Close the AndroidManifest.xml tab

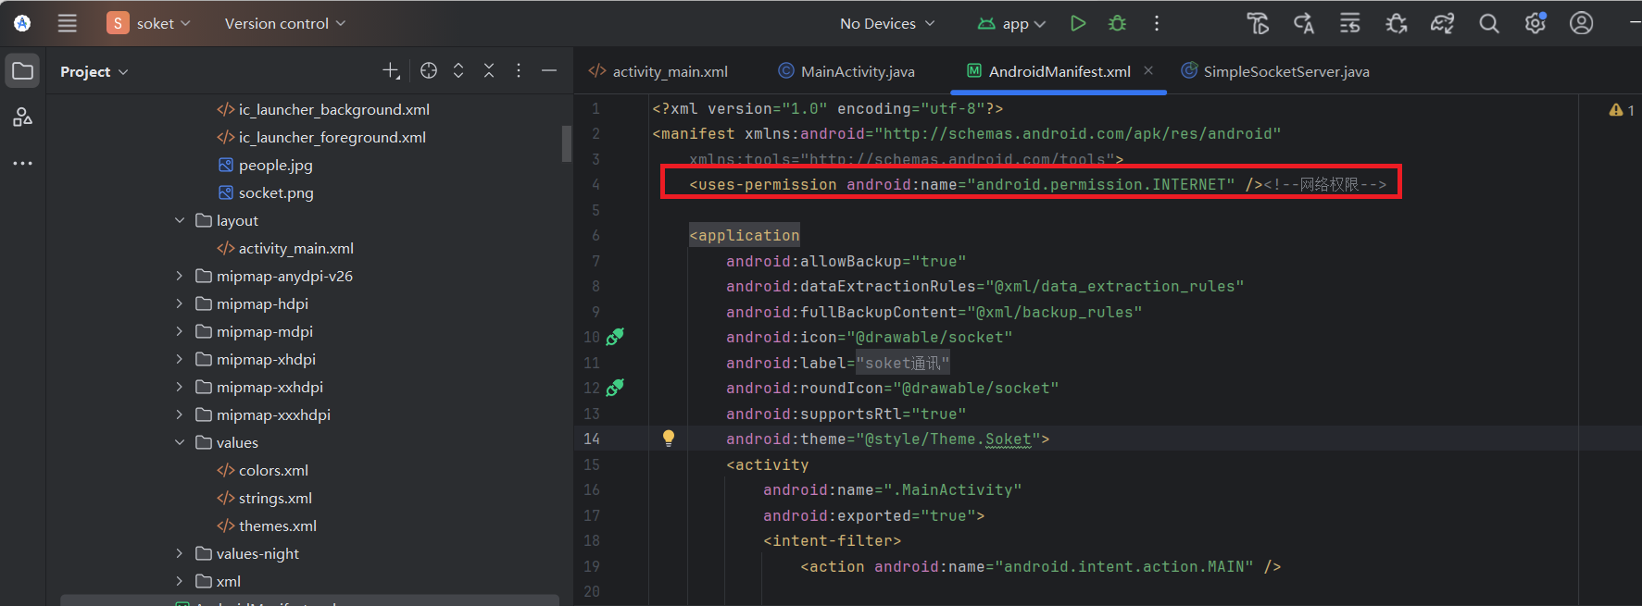tap(1148, 70)
